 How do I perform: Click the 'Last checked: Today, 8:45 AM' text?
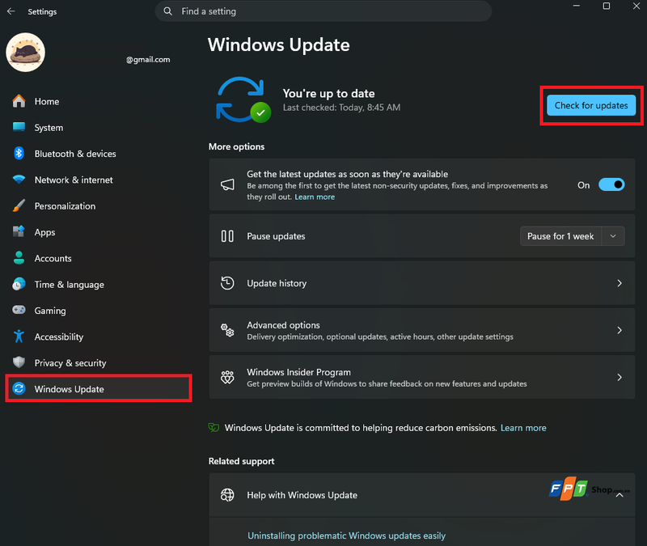click(341, 108)
